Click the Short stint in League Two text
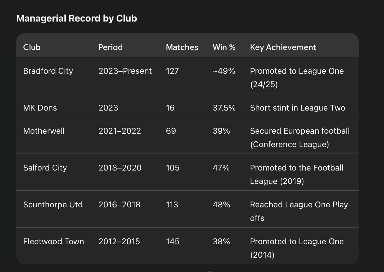384x272 pixels. pos(298,108)
